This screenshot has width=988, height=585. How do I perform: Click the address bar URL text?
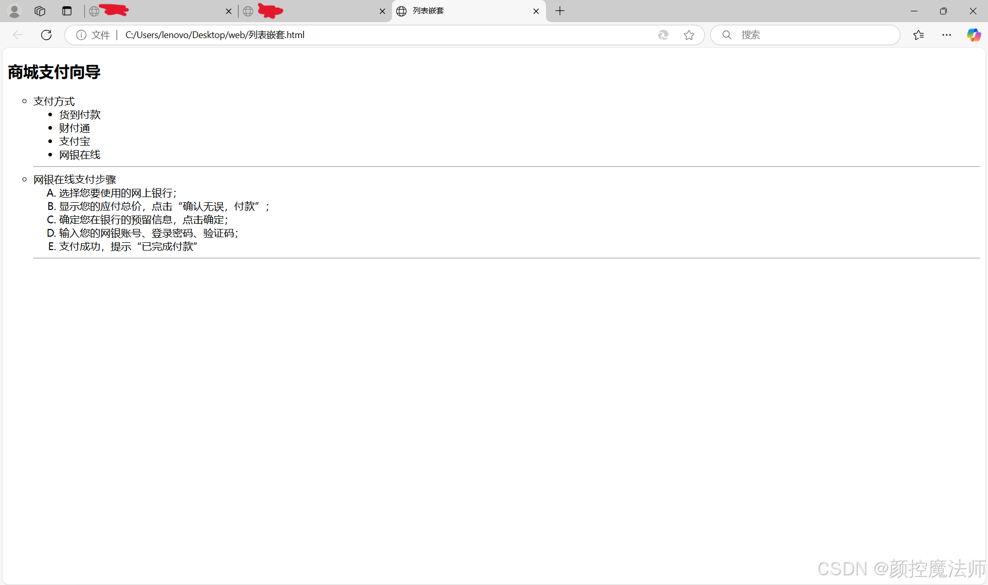[215, 35]
